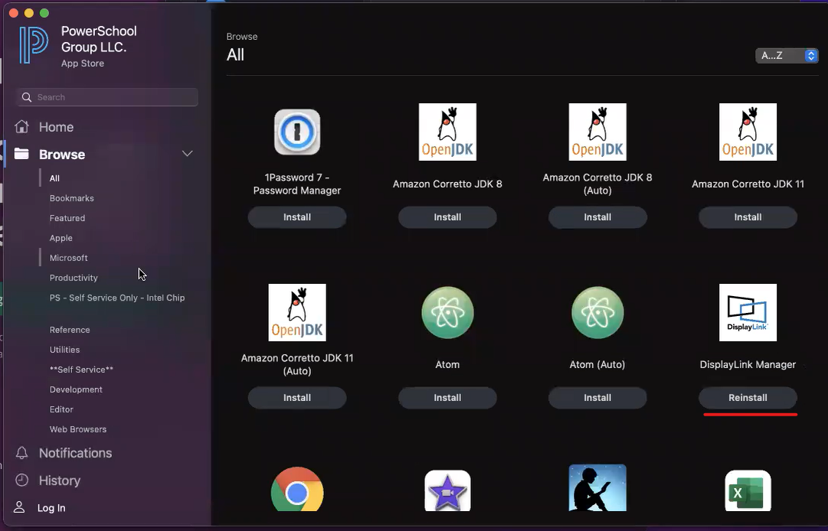Open the Amazon Corretto JDK 8 (Auto) icon
828x531 pixels.
click(x=597, y=132)
